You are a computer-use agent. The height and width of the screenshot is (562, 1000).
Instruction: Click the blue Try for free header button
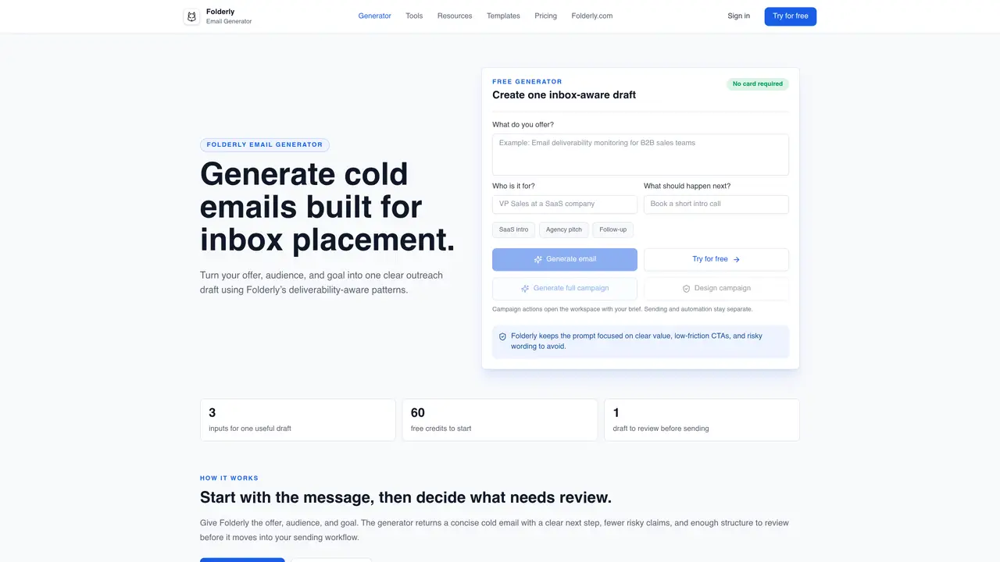click(791, 16)
